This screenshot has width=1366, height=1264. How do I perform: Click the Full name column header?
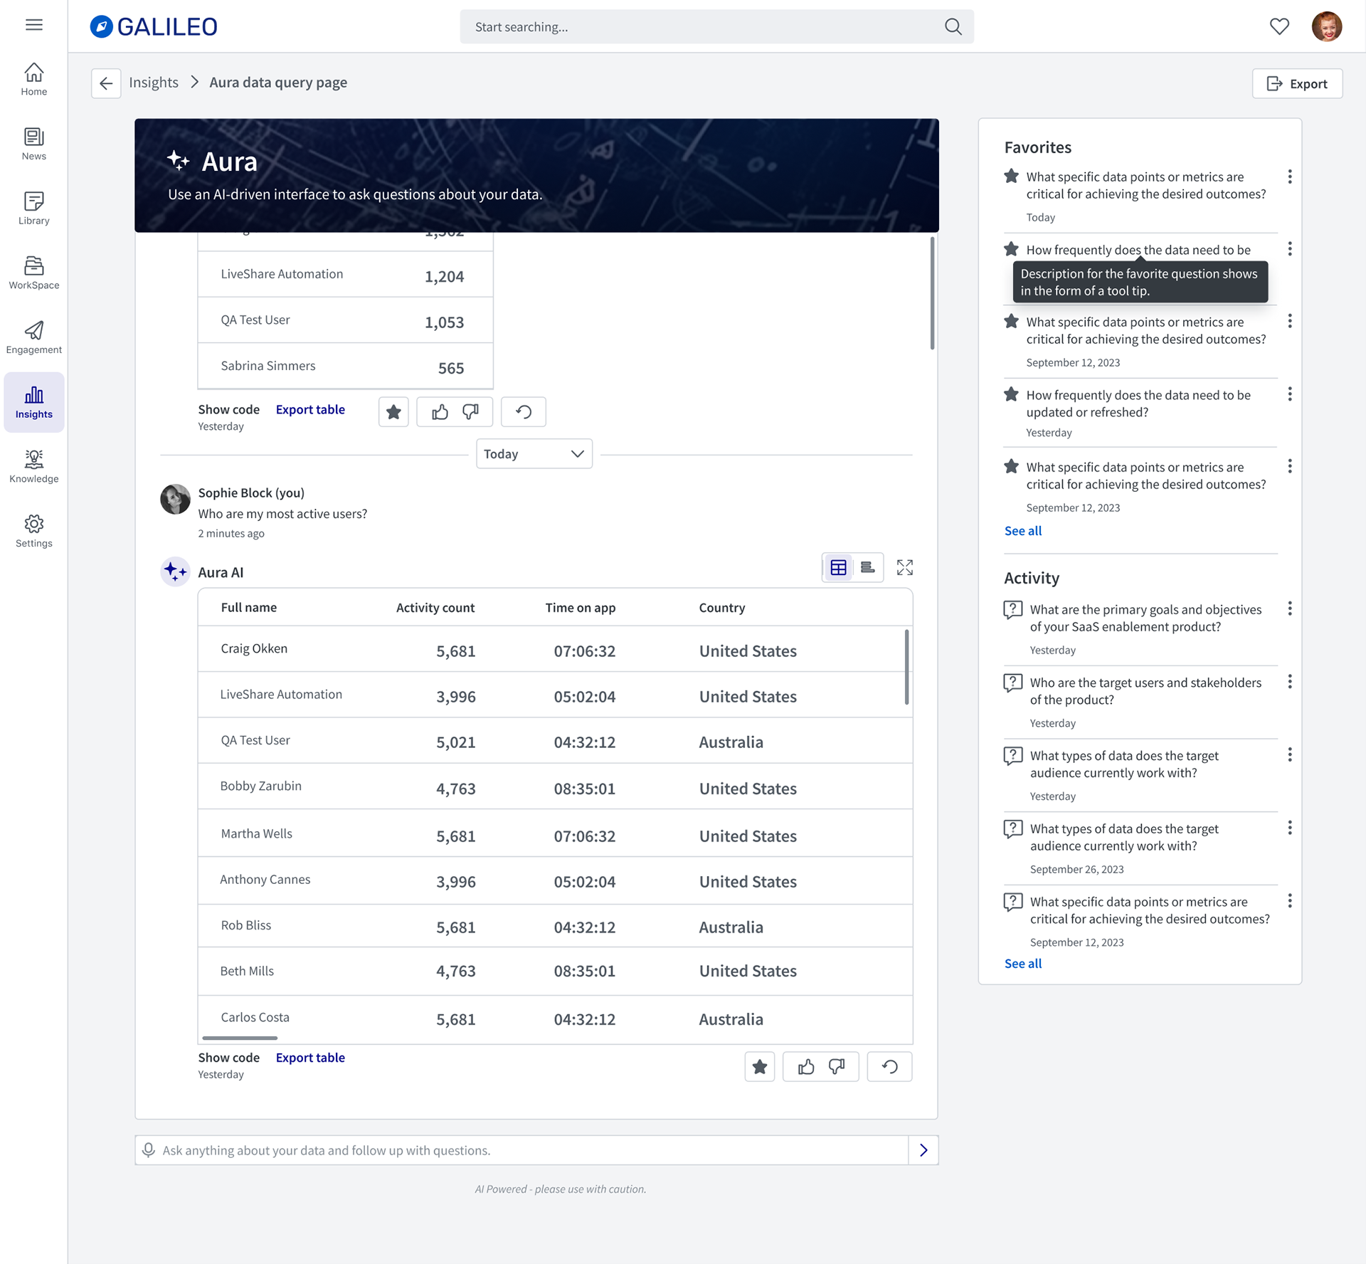(249, 608)
